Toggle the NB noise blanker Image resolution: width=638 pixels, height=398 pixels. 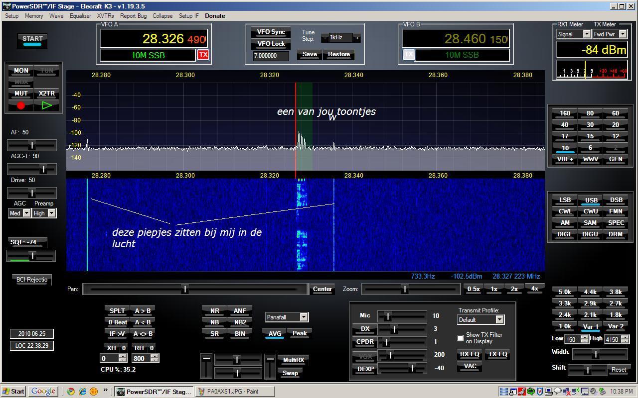click(214, 322)
